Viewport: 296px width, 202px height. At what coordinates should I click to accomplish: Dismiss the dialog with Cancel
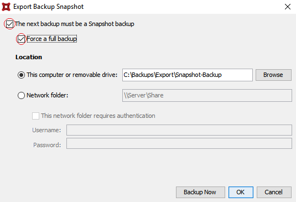click(x=274, y=192)
